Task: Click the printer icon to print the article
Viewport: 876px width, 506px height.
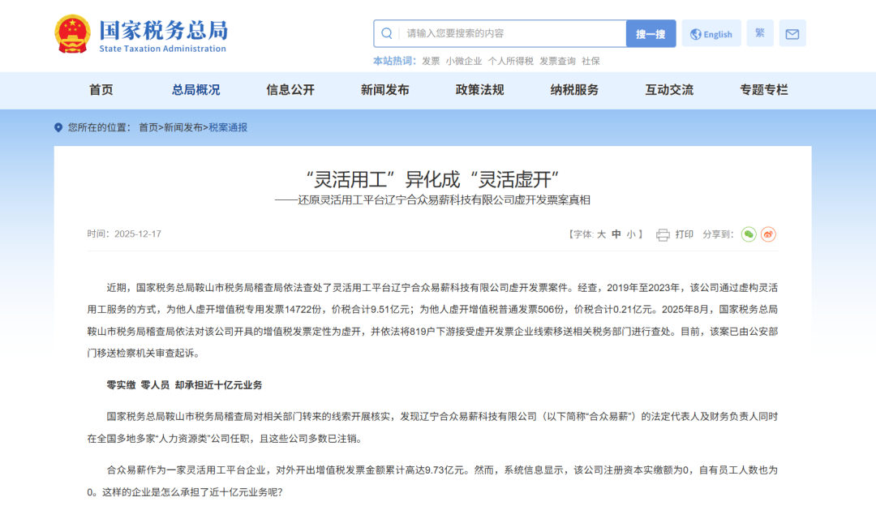Action: 663,234
